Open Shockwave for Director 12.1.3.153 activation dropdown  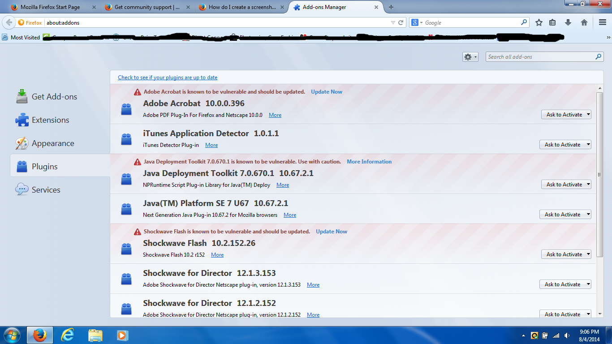[x=565, y=284]
